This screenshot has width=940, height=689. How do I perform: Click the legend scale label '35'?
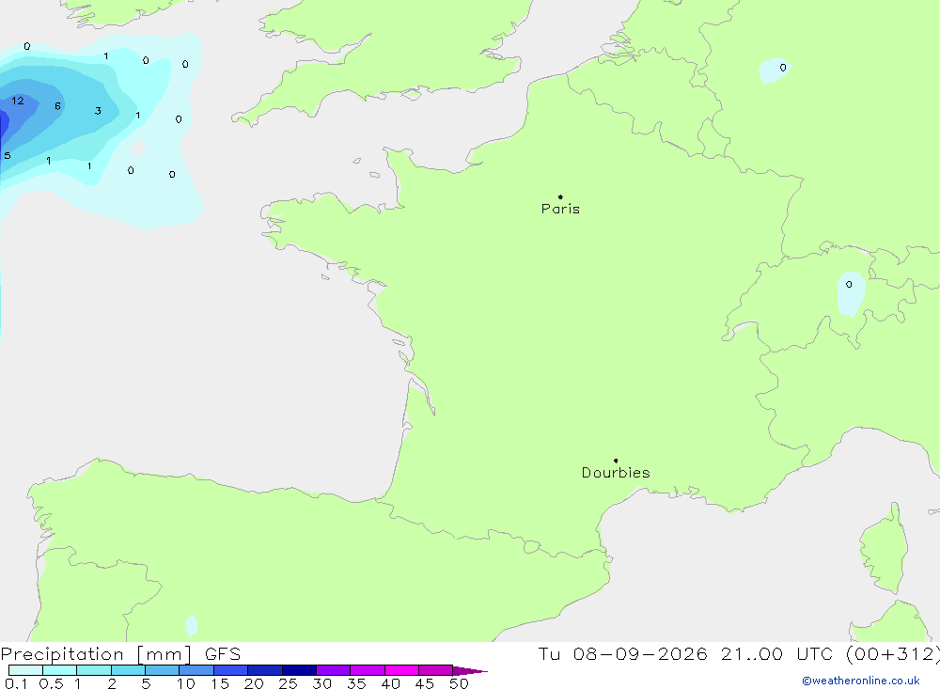[x=356, y=683]
